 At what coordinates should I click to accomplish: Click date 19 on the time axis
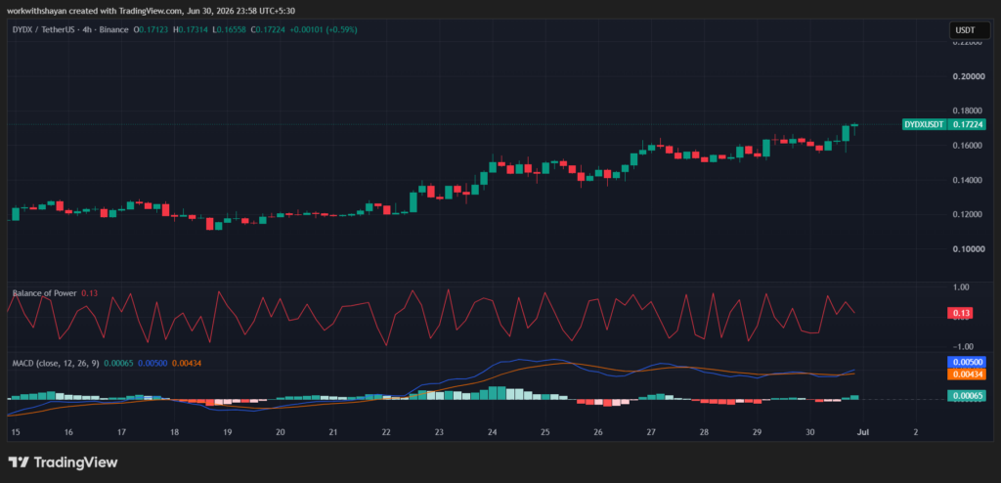227,432
